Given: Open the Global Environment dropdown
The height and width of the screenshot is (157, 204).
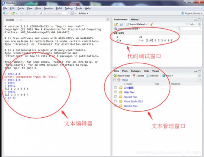Looking at the screenshot, I should tap(127, 29).
